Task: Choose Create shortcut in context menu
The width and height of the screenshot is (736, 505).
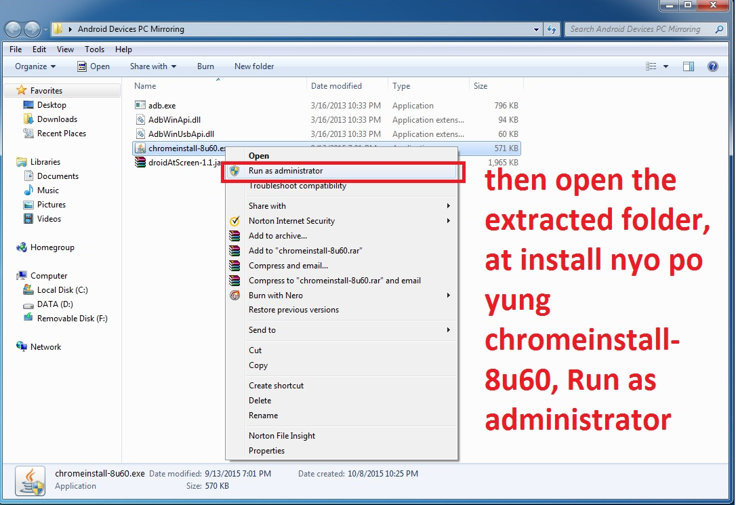Action: pyautogui.click(x=342, y=385)
